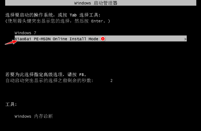Click the digit 7 in Windows 7
Screen dimensions: 201x131
pos(35,33)
